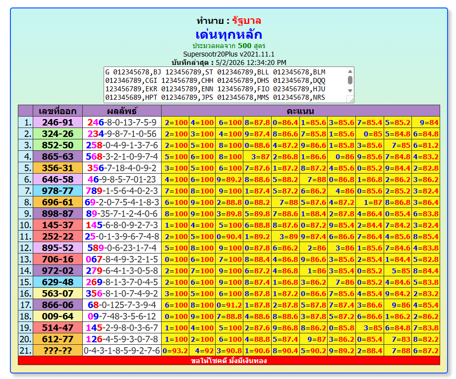Click result '89-35-7-1-2-4-0-6'
The image size is (456, 379).
pyautogui.click(x=122, y=213)
